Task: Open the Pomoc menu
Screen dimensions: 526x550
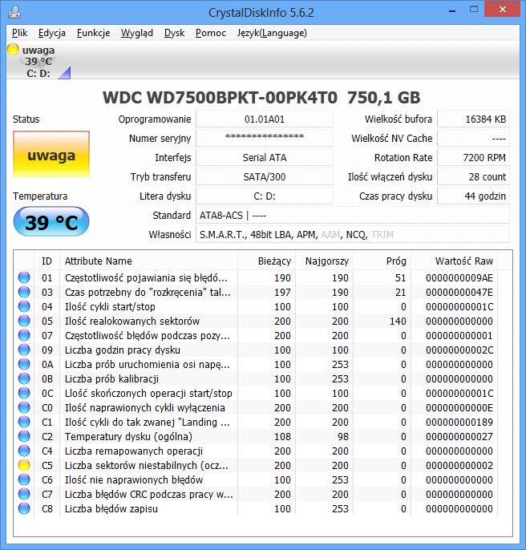Action: click(211, 33)
